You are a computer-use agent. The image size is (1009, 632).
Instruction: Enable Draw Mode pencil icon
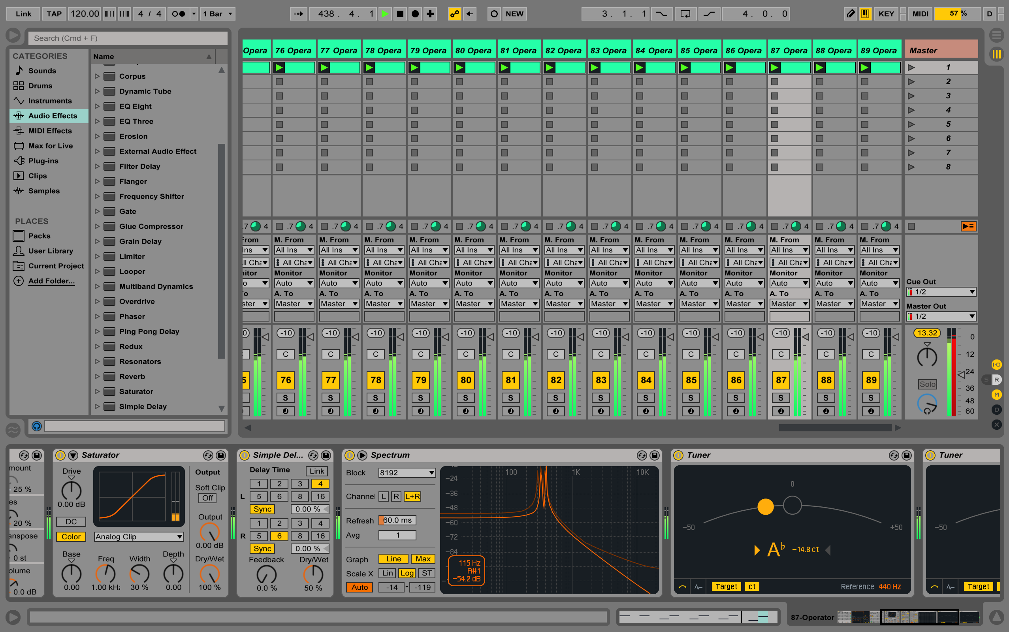point(850,14)
